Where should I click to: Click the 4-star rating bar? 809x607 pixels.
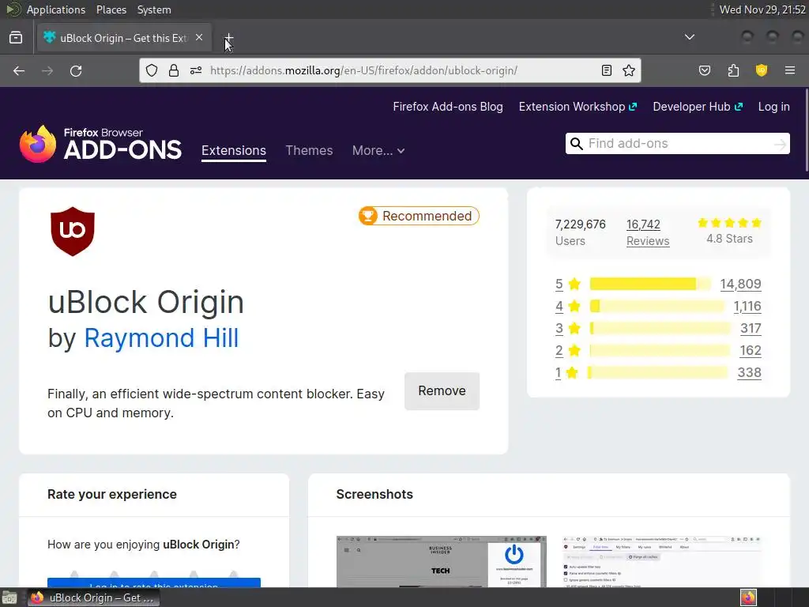coord(657,306)
